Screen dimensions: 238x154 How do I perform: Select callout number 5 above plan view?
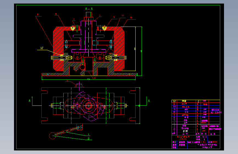pos(68,81)
